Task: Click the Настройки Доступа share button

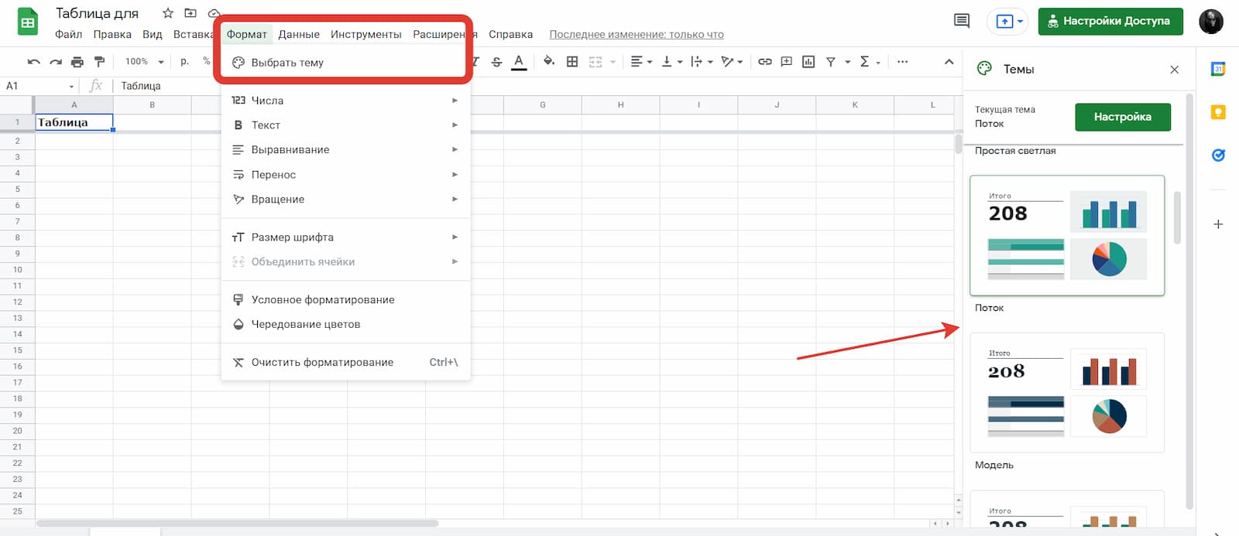Action: [1110, 21]
